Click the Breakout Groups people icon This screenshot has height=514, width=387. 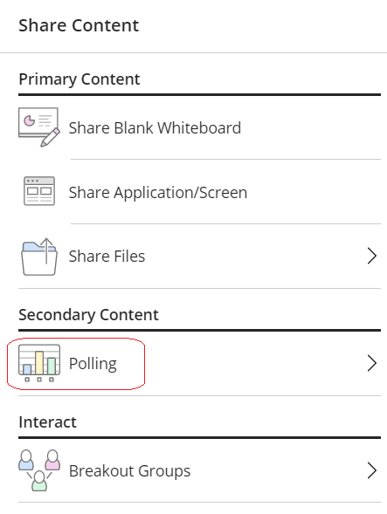point(39,470)
